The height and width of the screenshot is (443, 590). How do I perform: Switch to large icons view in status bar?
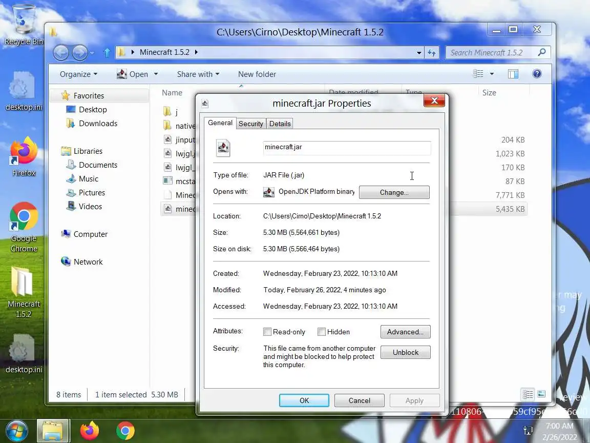point(541,394)
